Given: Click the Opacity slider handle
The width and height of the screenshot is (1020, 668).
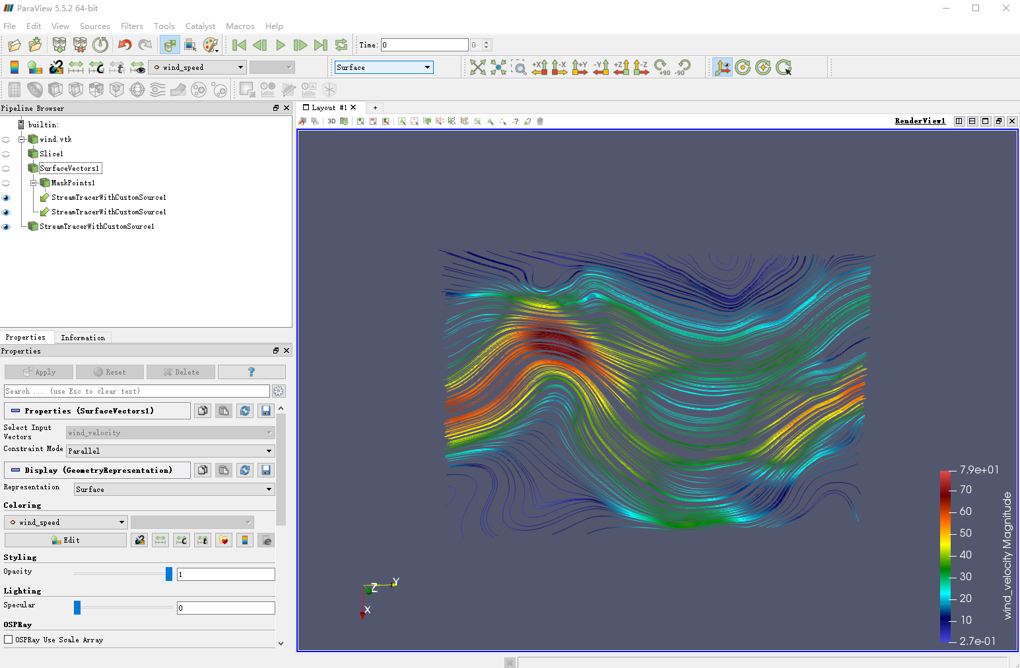Looking at the screenshot, I should (169, 574).
